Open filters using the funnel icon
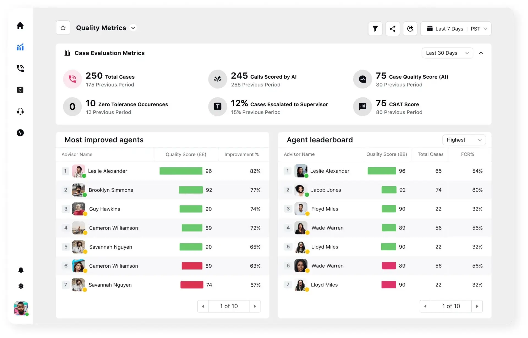Image resolution: width=528 pixels, height=338 pixels. (x=375, y=28)
